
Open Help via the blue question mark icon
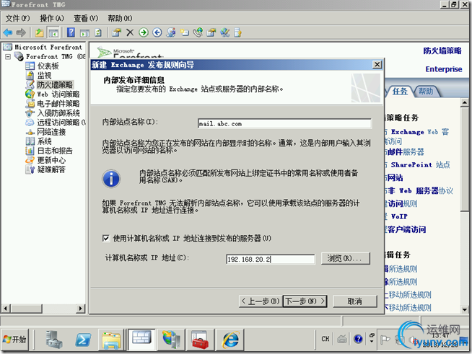(71, 32)
